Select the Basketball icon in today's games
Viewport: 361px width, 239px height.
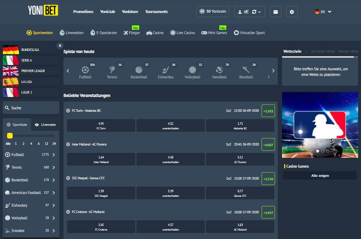pyautogui.click(x=139, y=70)
